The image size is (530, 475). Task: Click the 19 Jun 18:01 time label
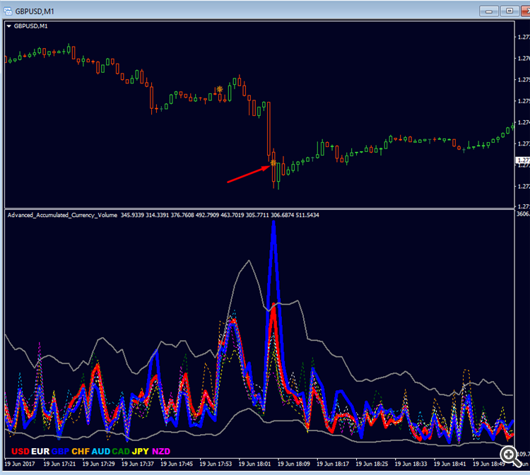[x=254, y=464]
